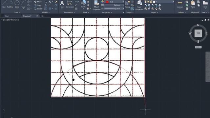Click the Create block icon
This screenshot has height=118, width=210.
tap(88, 2)
